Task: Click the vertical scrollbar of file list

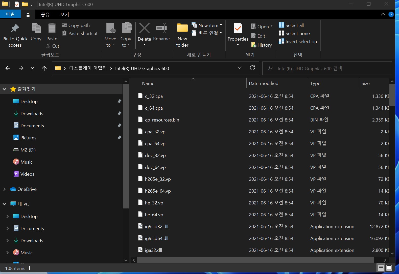Action: click(392, 95)
